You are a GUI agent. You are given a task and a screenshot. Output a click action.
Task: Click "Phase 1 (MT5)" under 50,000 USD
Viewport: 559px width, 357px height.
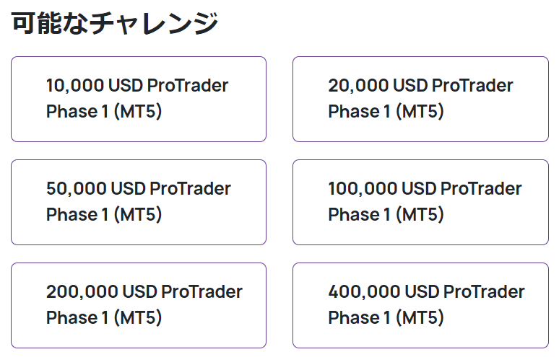(104, 215)
